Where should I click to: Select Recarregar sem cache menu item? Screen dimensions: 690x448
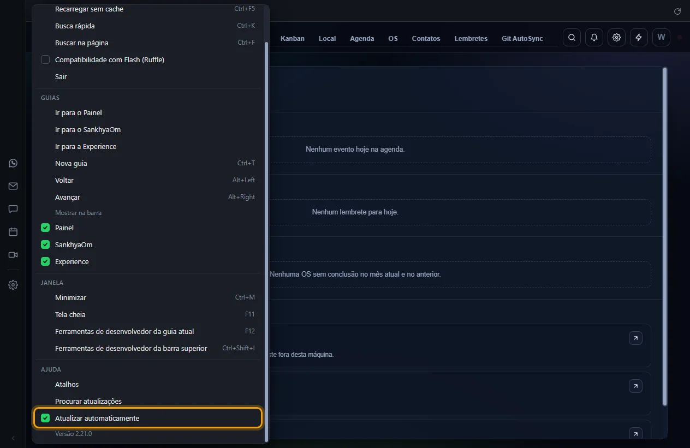148,9
